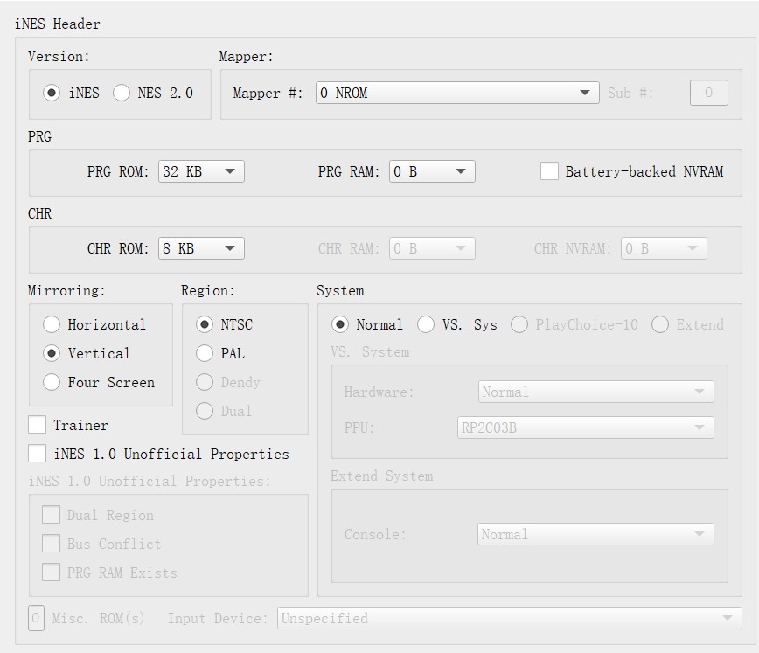Select Four Screen mirroring
The image size is (759, 653).
click(x=52, y=382)
